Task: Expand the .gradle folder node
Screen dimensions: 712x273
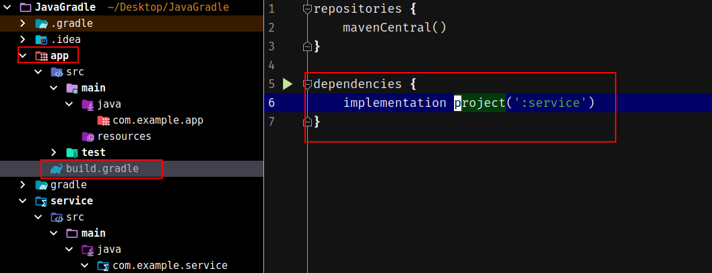Action: click(x=23, y=24)
